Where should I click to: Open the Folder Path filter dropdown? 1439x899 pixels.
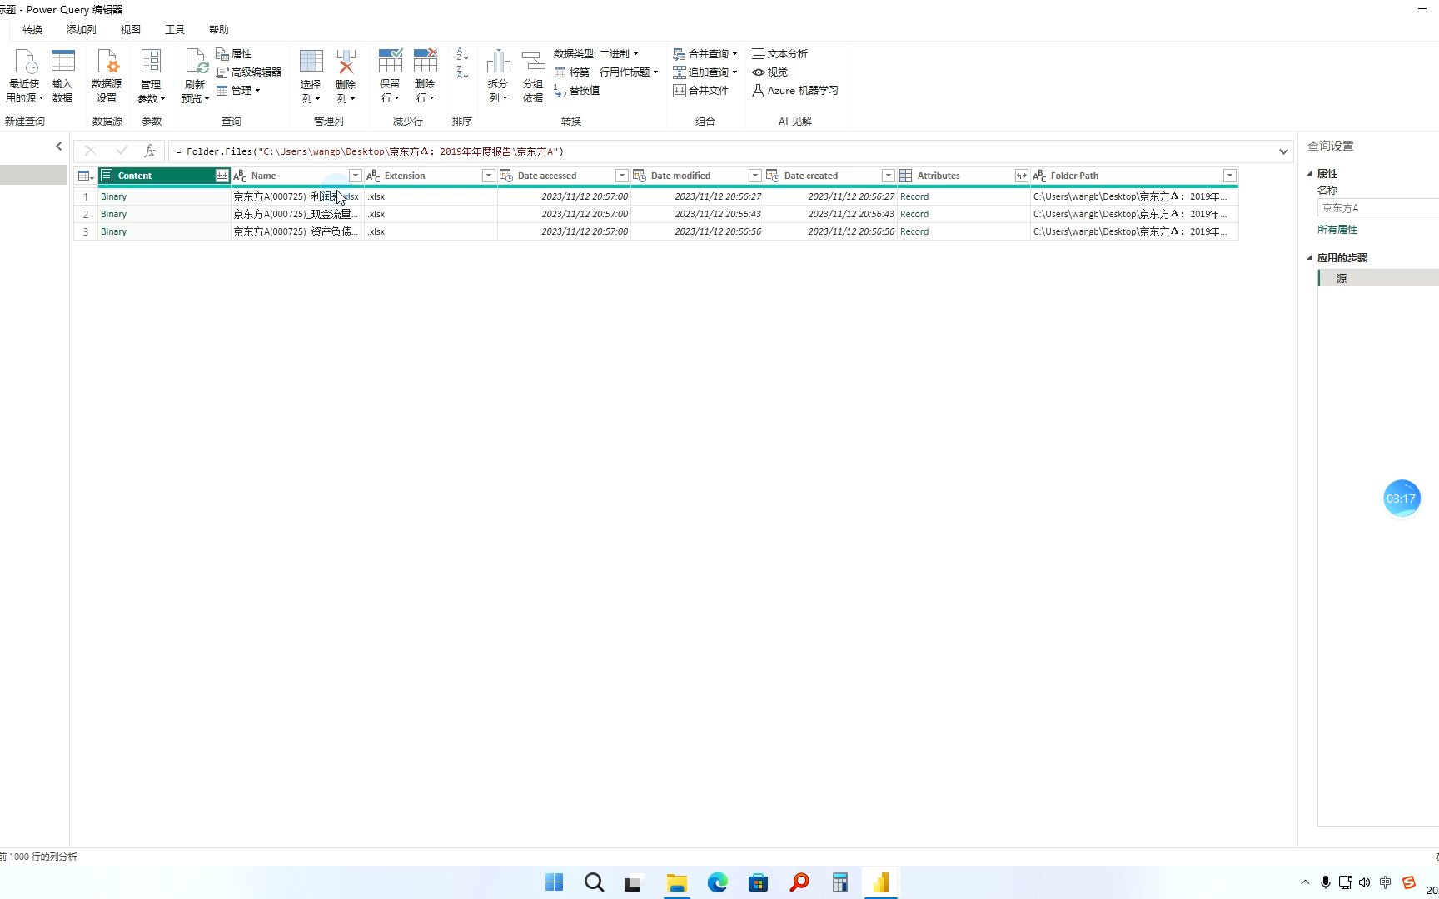(1229, 176)
